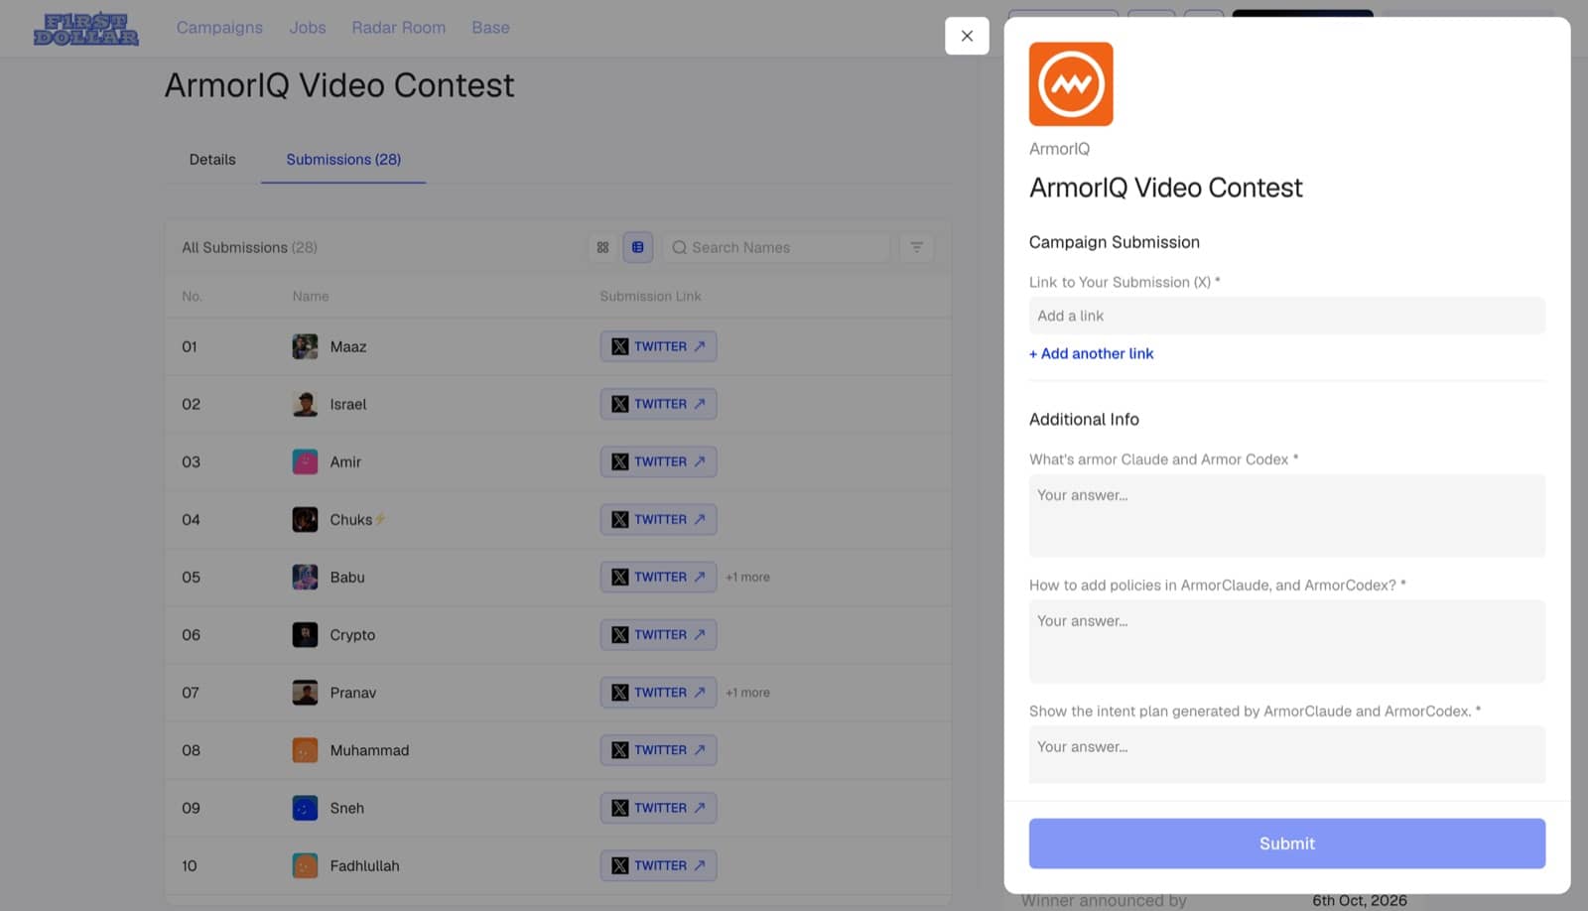
Task: Open the submissions filter icon
Action: tap(916, 247)
